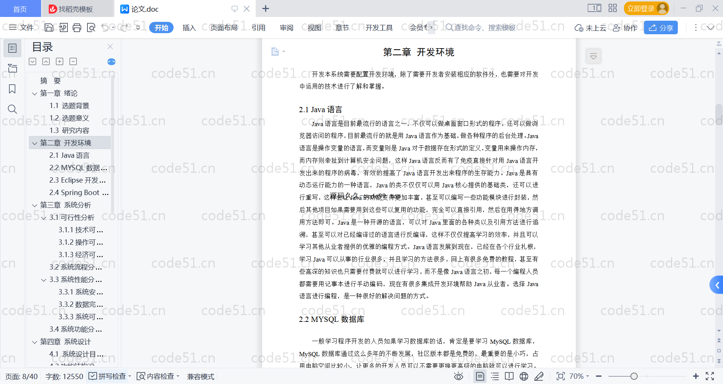Toggle eye protection mode icon
Screen dimensions: 723x384
pos(458,376)
